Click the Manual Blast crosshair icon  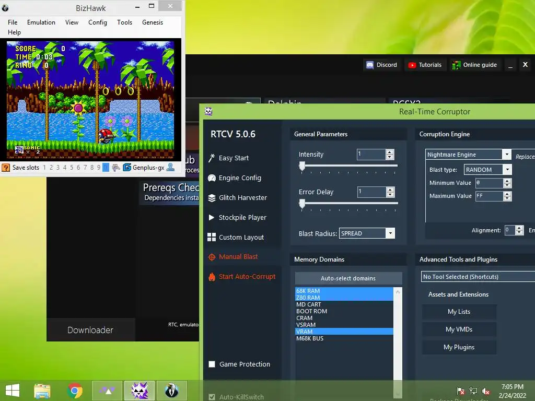212,257
